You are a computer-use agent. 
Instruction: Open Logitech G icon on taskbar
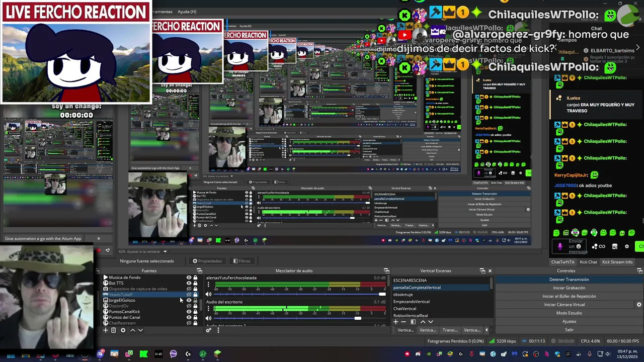point(188,354)
